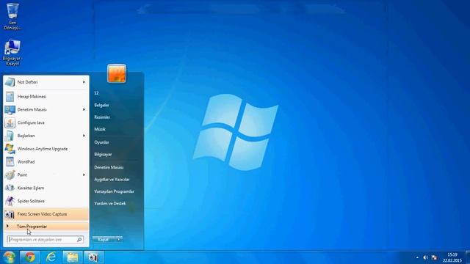Open Oyunlar from Start menu
This screenshot has width=470, height=264.
[x=101, y=142]
